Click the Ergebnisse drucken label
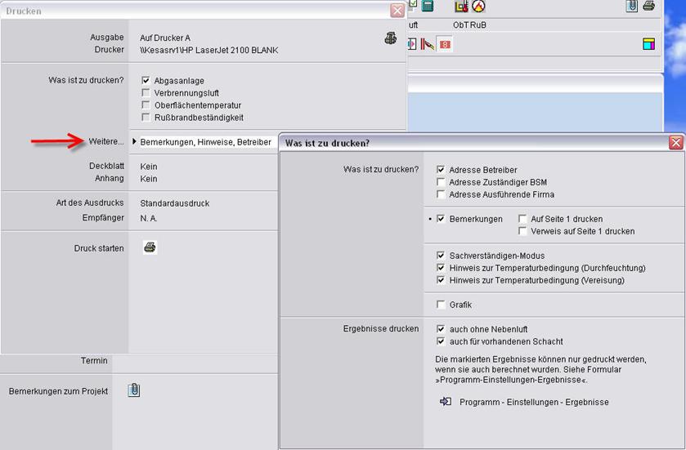This screenshot has width=686, height=450. [381, 328]
